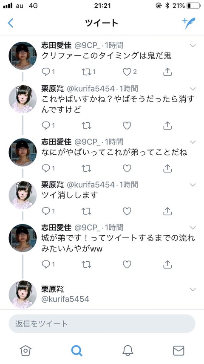This screenshot has width=204, height=364.
Task: Tap the 返信をツイート reply field
Action: click(102, 324)
